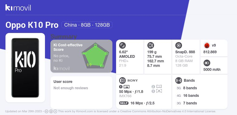237x115 pixels.
Task: Click the 5G 8 bands entry
Action: (187, 88)
